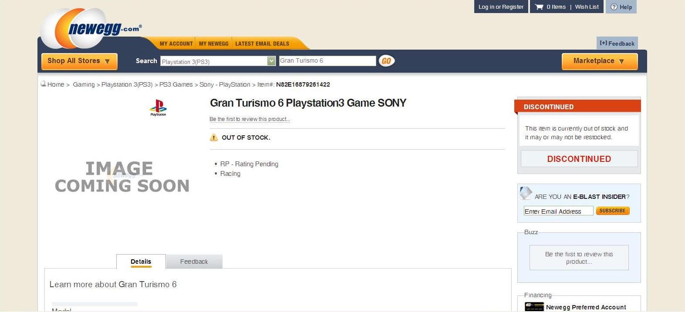Viewport: 685px width, 312px height.
Task: Click Home in the breadcrumb
Action: pyautogui.click(x=56, y=84)
